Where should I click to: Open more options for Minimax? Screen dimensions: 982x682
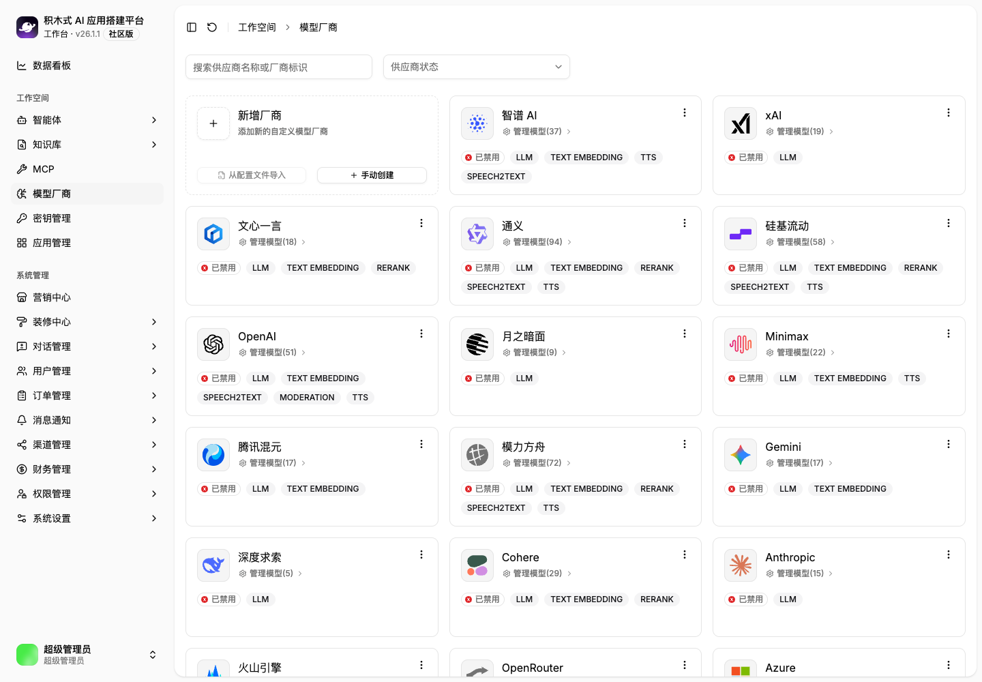pyautogui.click(x=949, y=333)
